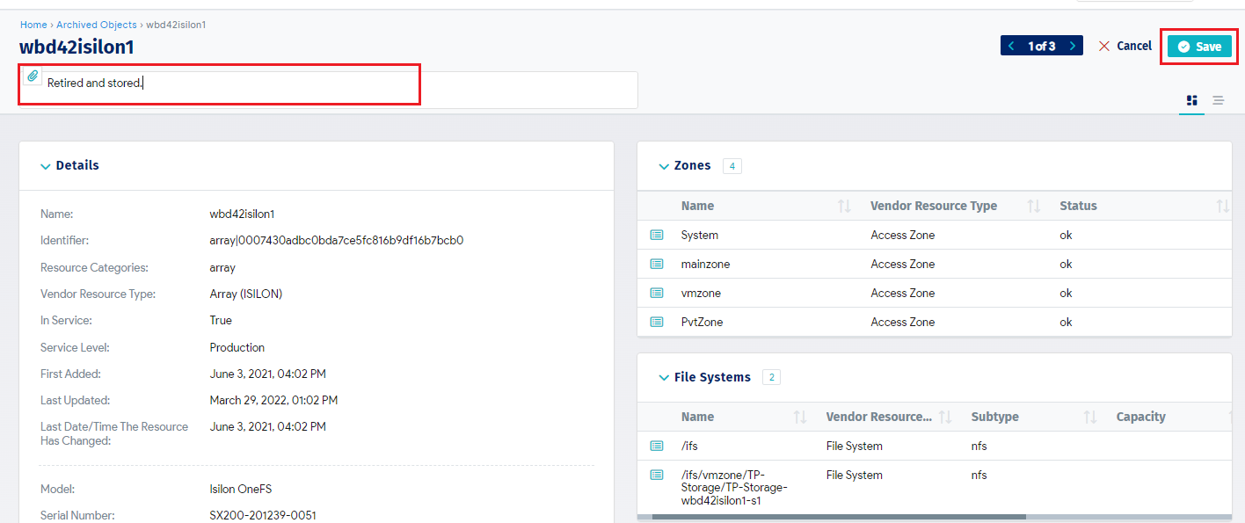The image size is (1245, 523).
Task: Sort File Systems by Vendor Resource column
Action: pyautogui.click(x=945, y=417)
